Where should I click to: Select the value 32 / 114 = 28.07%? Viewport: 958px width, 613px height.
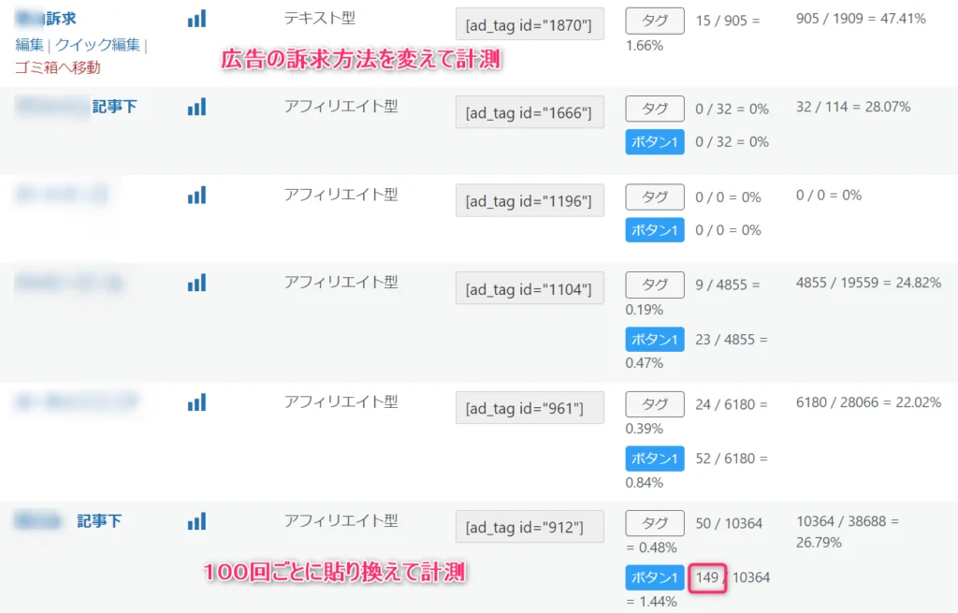click(x=853, y=107)
